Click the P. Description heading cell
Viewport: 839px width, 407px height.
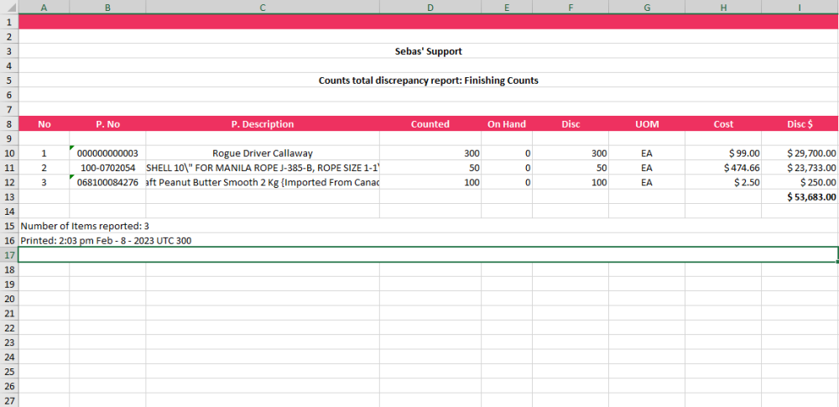263,123
